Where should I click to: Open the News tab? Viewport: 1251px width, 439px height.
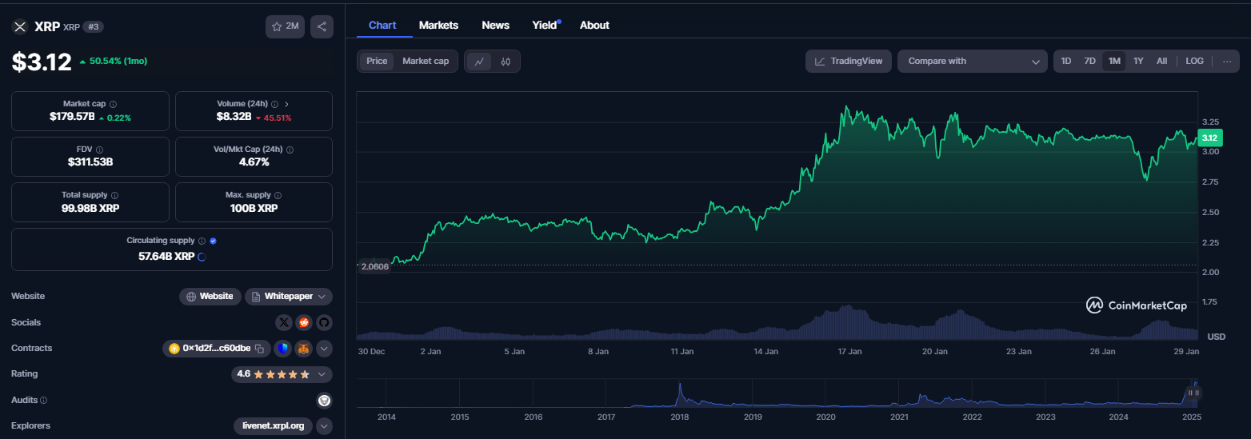click(x=496, y=26)
